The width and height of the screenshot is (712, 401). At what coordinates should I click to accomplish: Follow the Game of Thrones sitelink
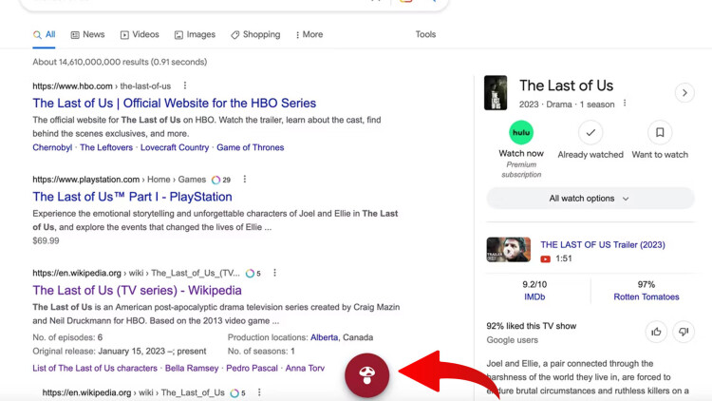pyautogui.click(x=251, y=147)
